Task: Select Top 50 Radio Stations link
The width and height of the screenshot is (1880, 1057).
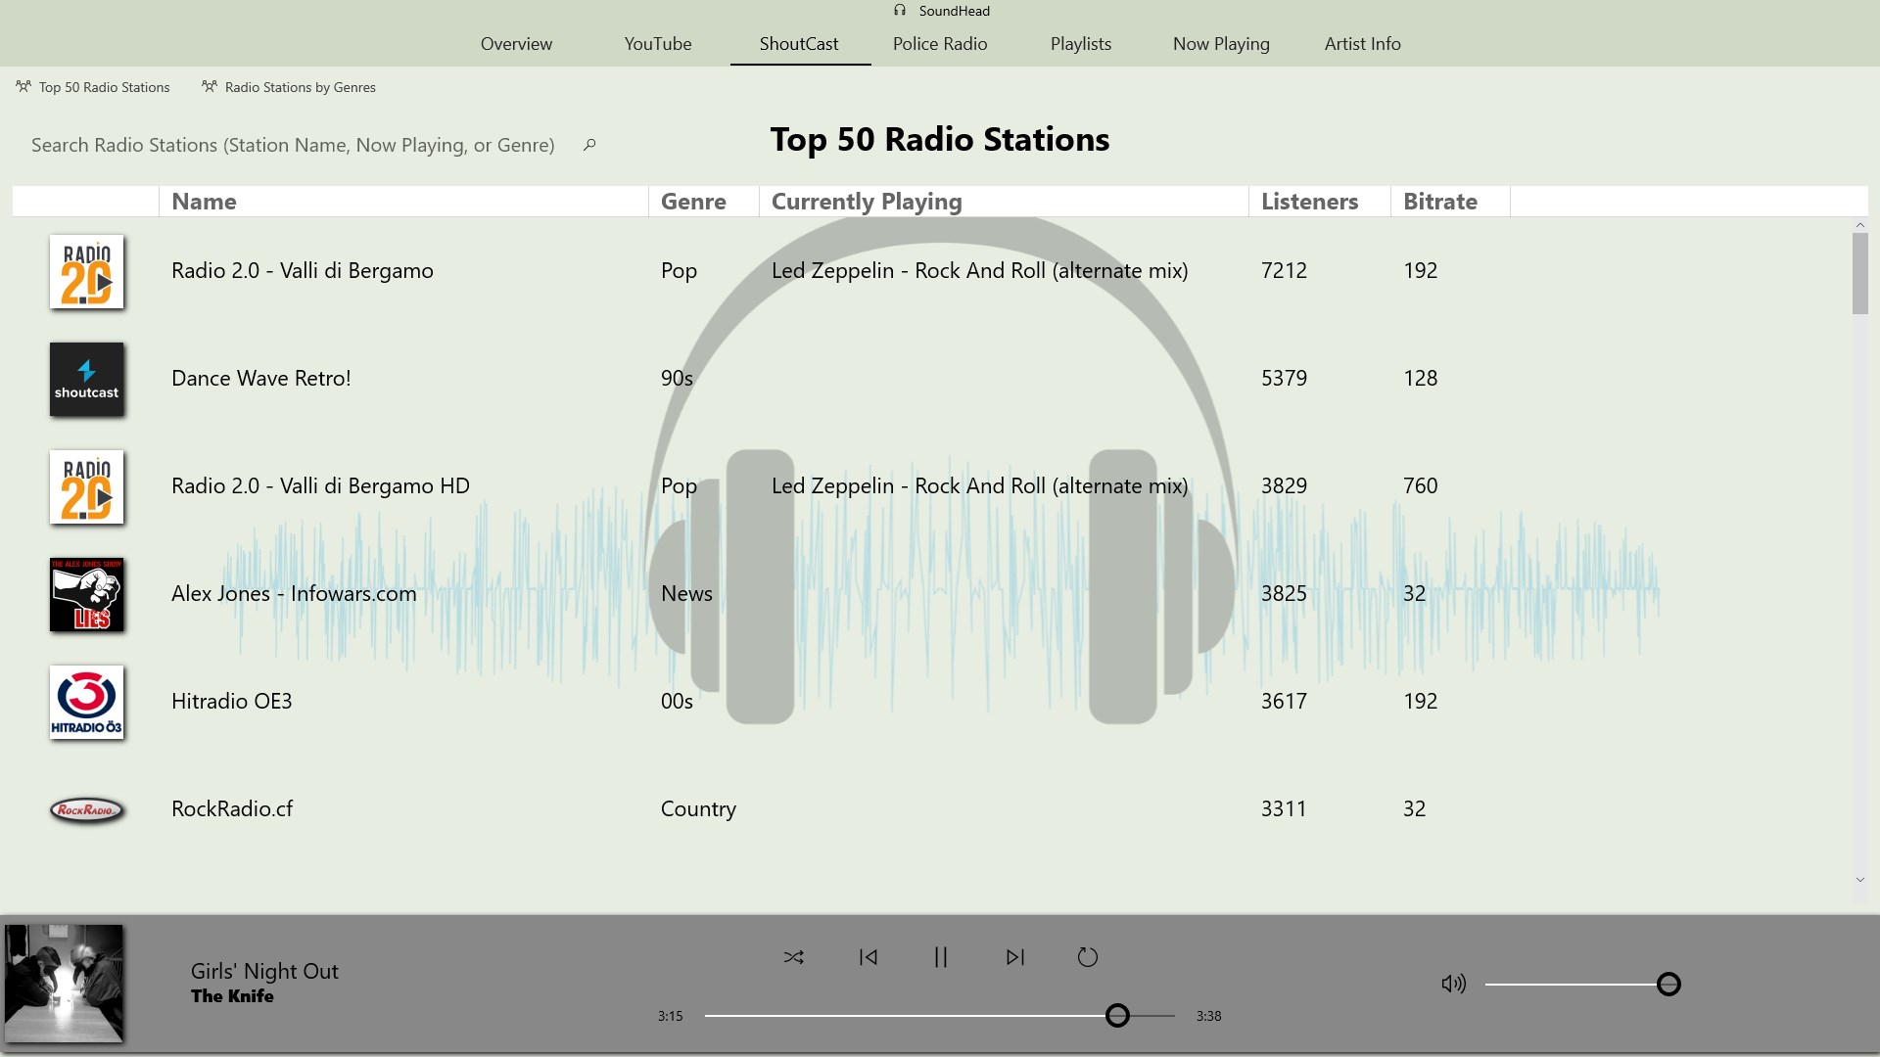Action: [104, 87]
